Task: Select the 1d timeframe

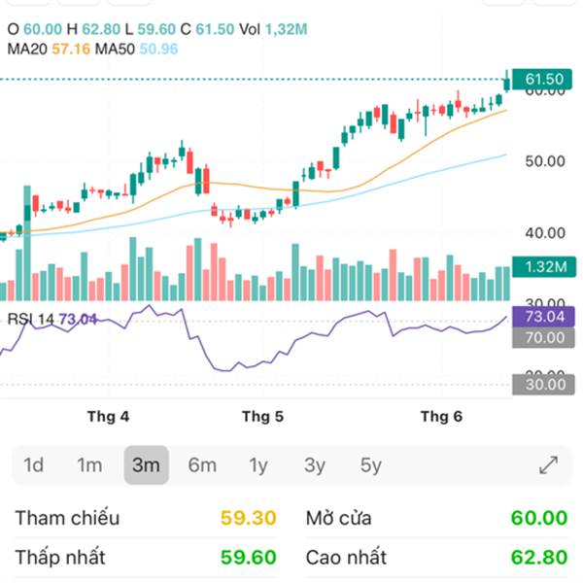Action: tap(34, 465)
